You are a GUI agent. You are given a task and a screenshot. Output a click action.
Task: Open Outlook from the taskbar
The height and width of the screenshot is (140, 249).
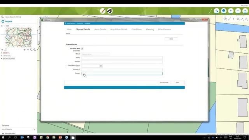coord(22,137)
